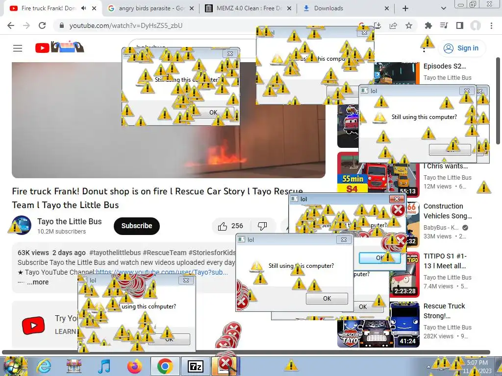The width and height of the screenshot is (502, 376).
Task: Open the 'TITIPO S1 #1-13' video title
Action: [445, 261]
